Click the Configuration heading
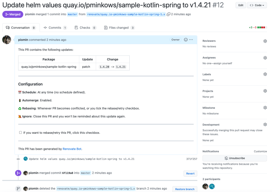Image resolution: width=272 pixels, height=192 pixels. (30, 84)
